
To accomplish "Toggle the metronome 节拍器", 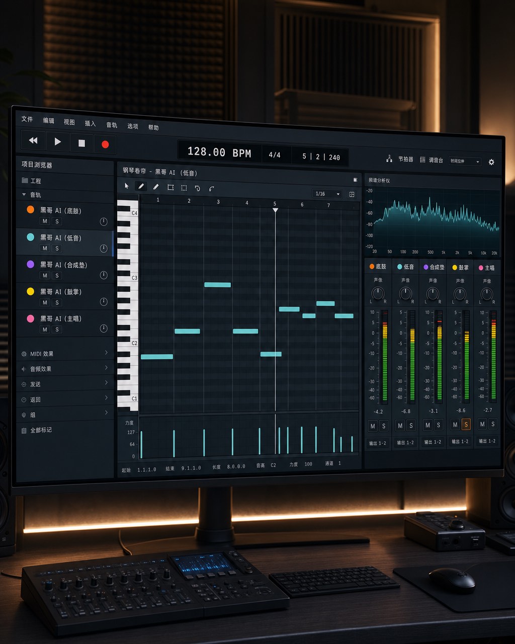I will (401, 159).
